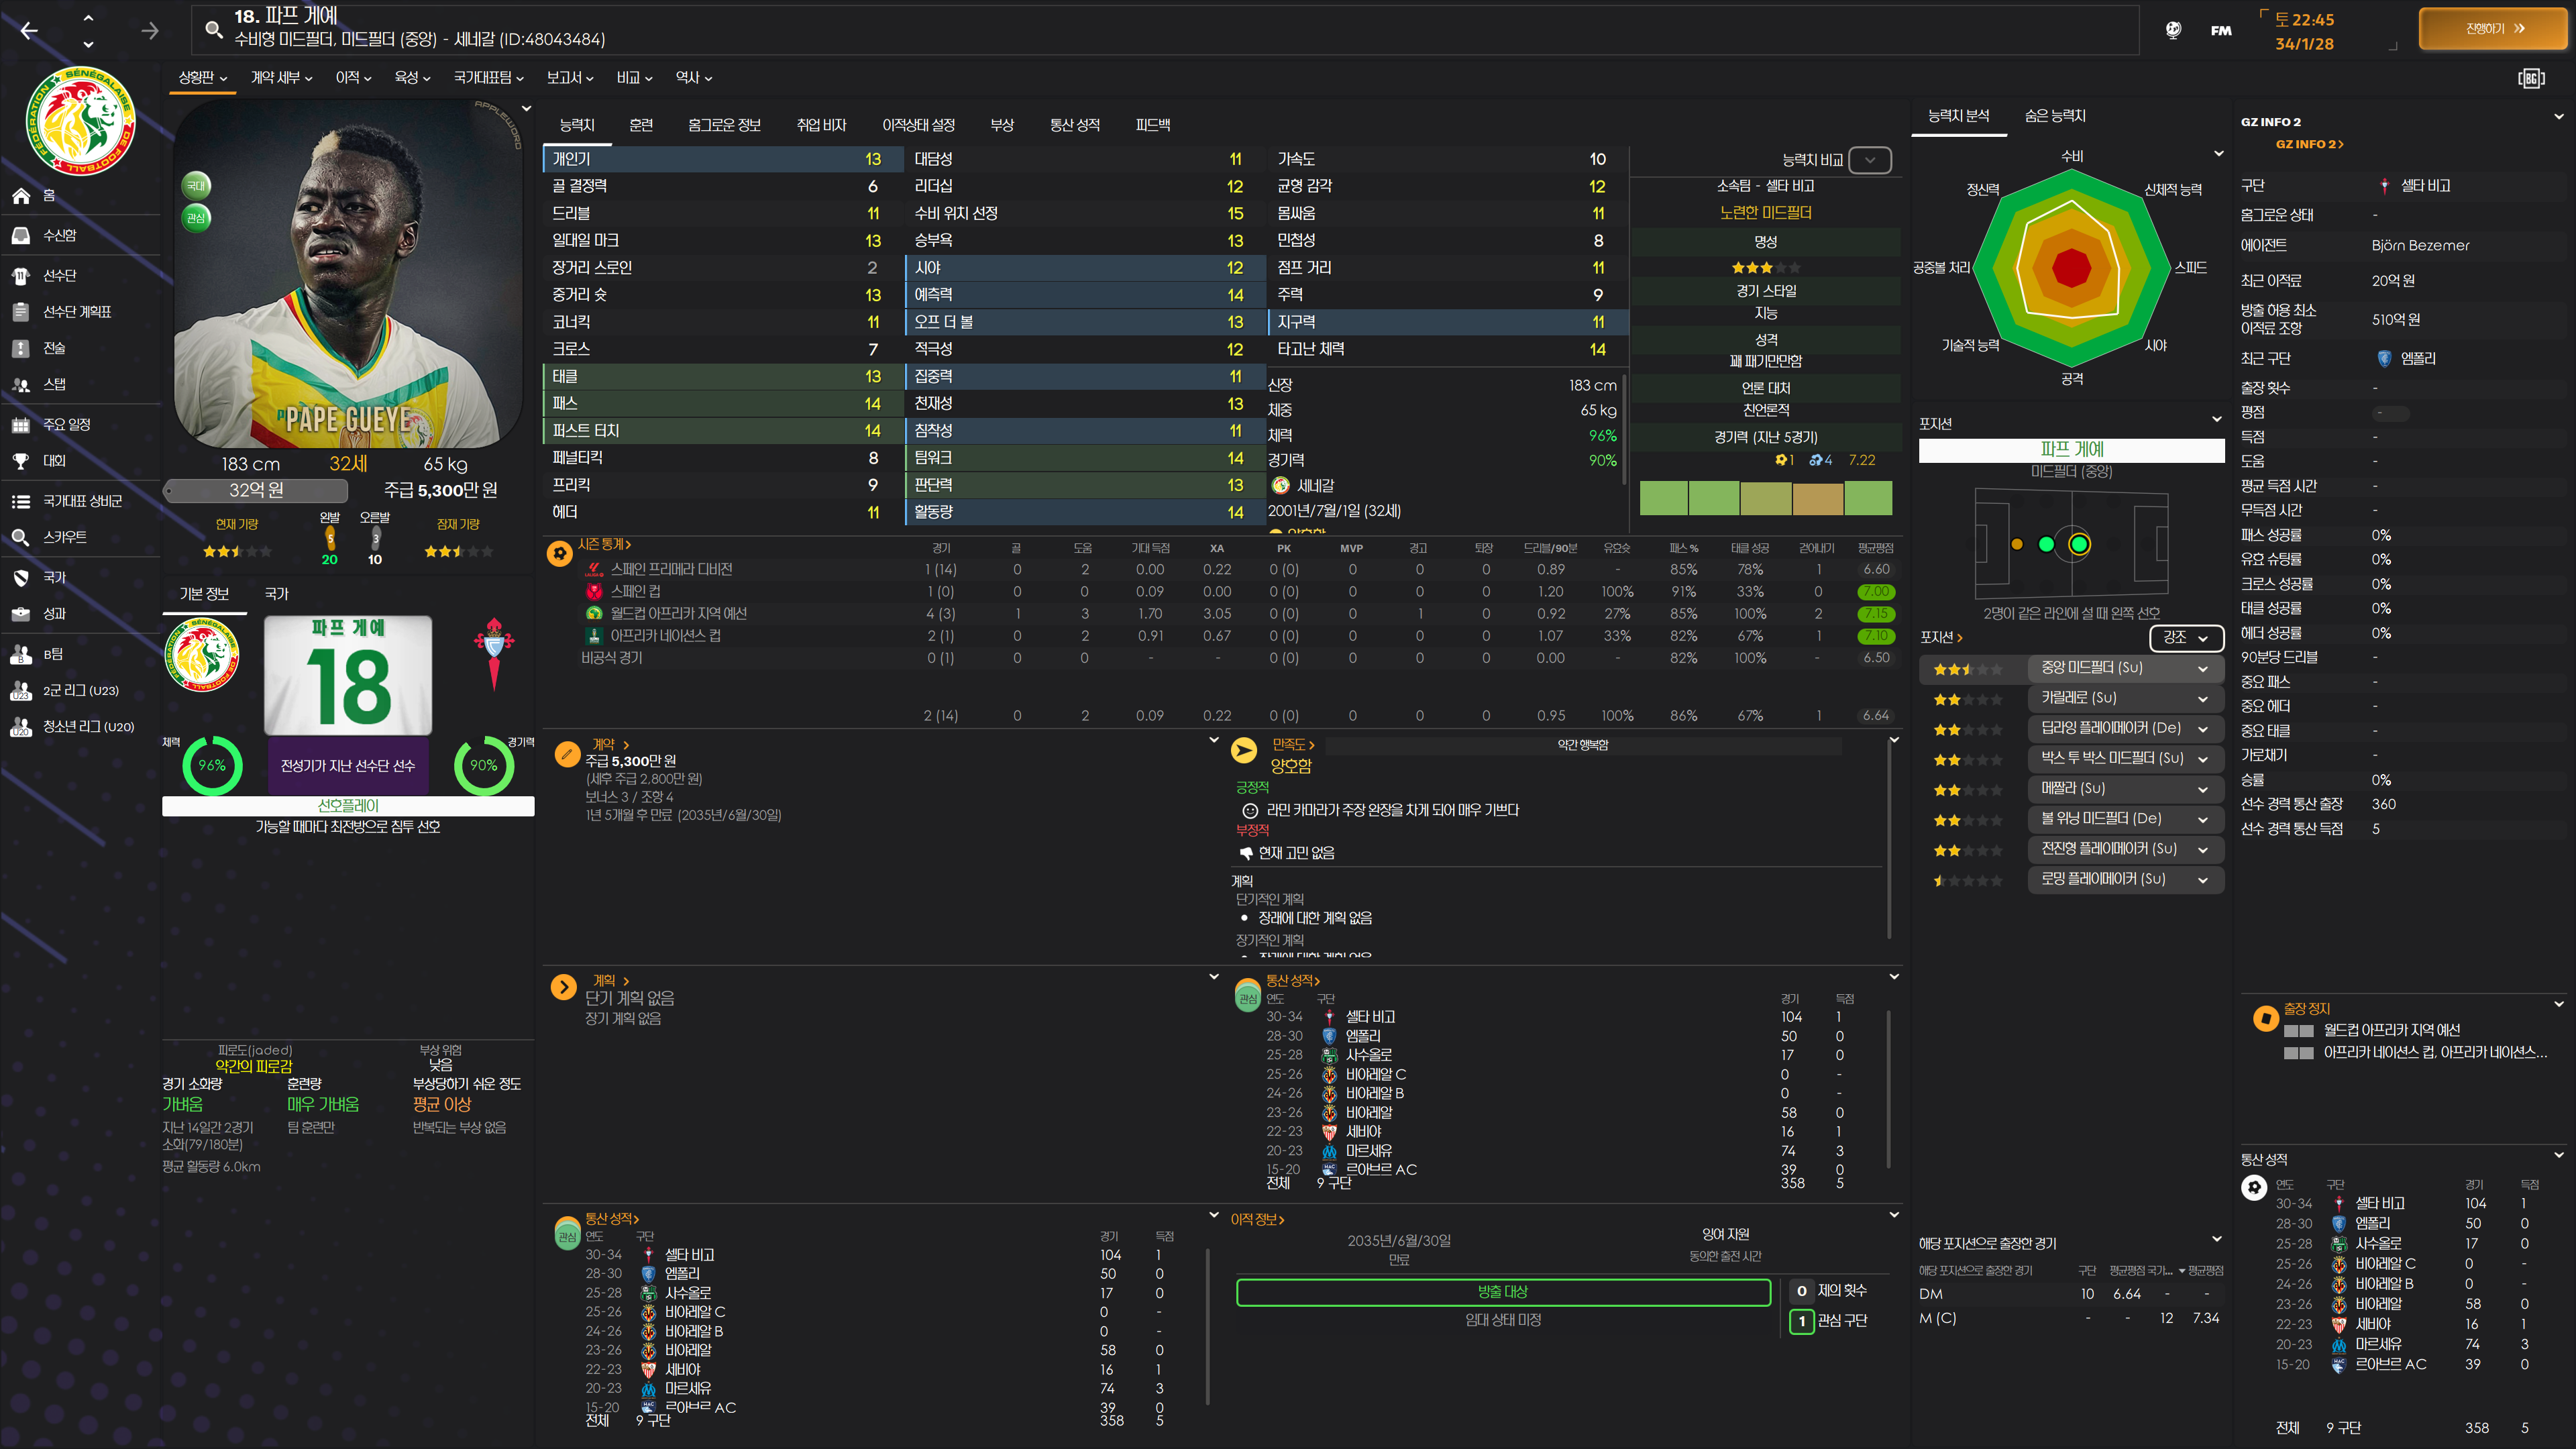Screen dimensions: 2576x1449
Task: Open the Home sidebar icon
Action: 21,196
